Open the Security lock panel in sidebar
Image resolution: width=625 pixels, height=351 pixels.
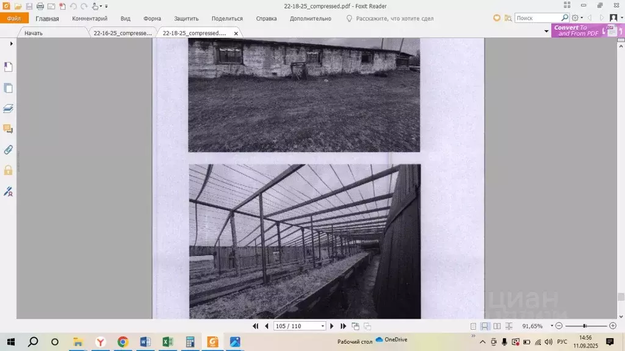coord(9,170)
